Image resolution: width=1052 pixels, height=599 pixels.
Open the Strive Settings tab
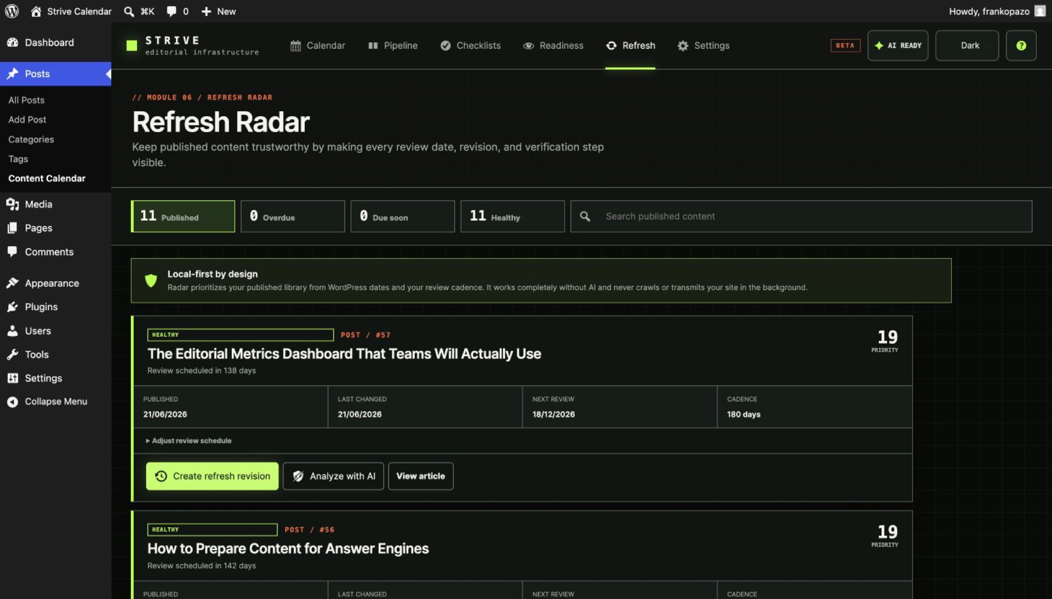click(x=704, y=45)
